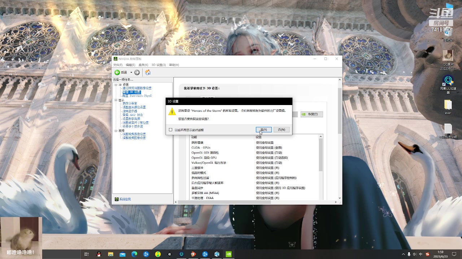Screen dimensions: 462x259
Task: Select 通过预览调整图像设置 in the tree
Action: (x=137, y=88)
